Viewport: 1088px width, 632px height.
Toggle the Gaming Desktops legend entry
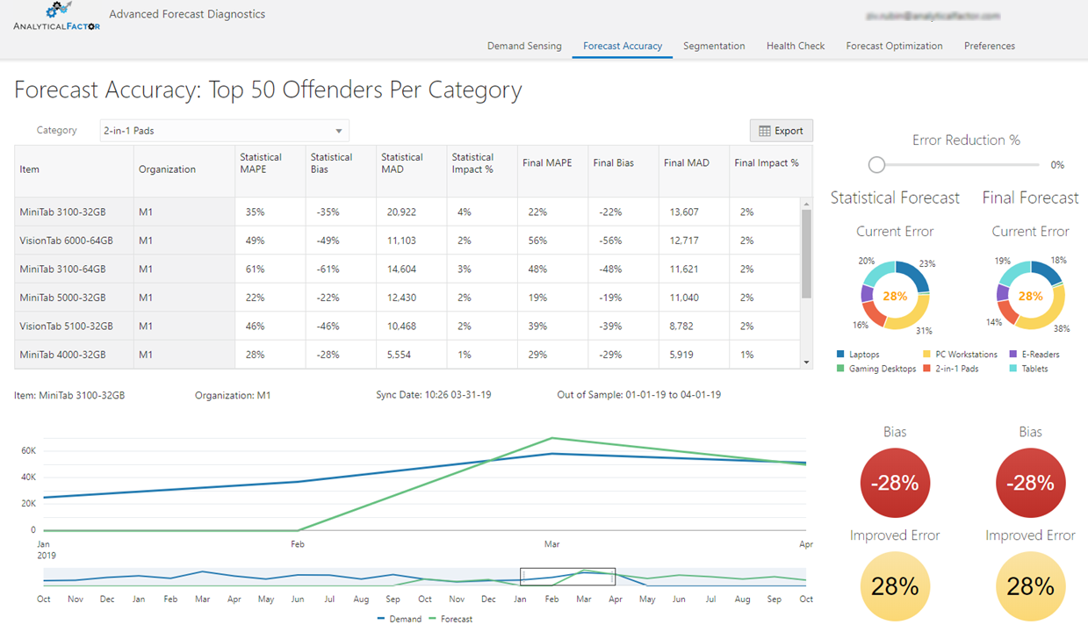point(876,369)
